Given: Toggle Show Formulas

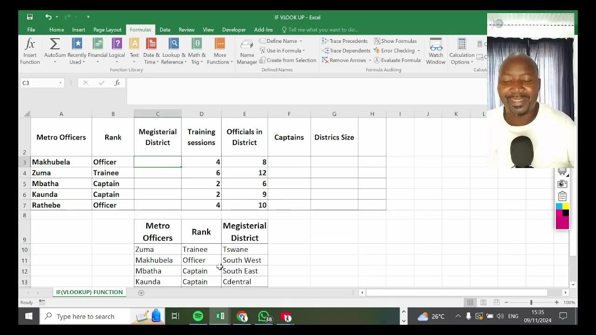Looking at the screenshot, I should pos(395,41).
